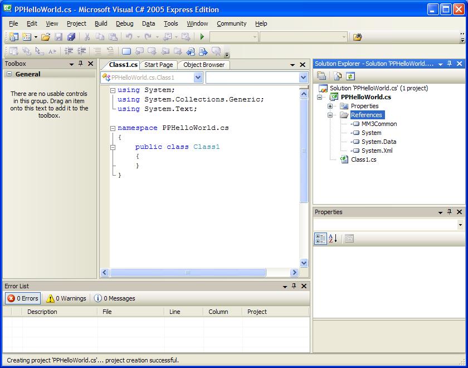Click the Decrease Indent icon
Screen dimensions: 468x368
point(69,51)
